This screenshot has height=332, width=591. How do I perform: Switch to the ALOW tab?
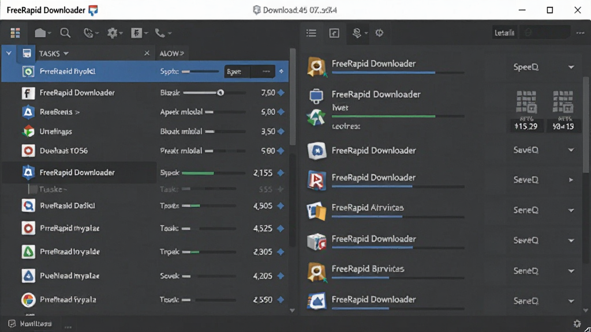(x=171, y=54)
